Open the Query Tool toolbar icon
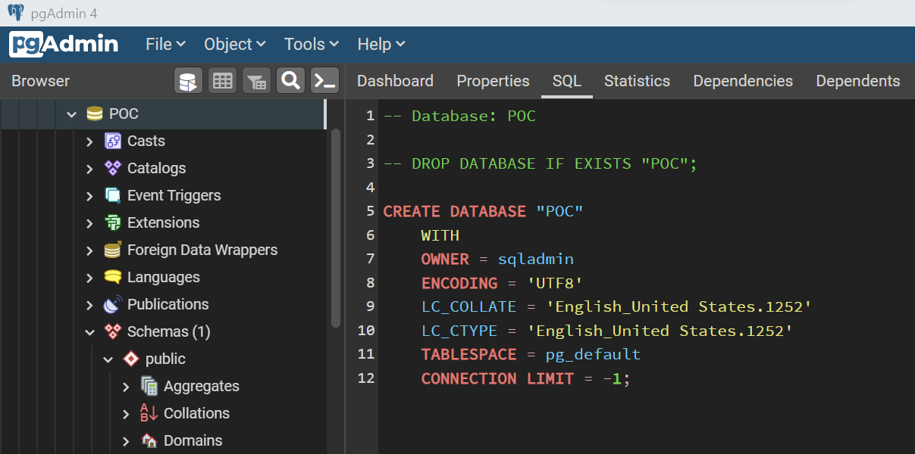The width and height of the screenshot is (915, 454). [x=189, y=81]
